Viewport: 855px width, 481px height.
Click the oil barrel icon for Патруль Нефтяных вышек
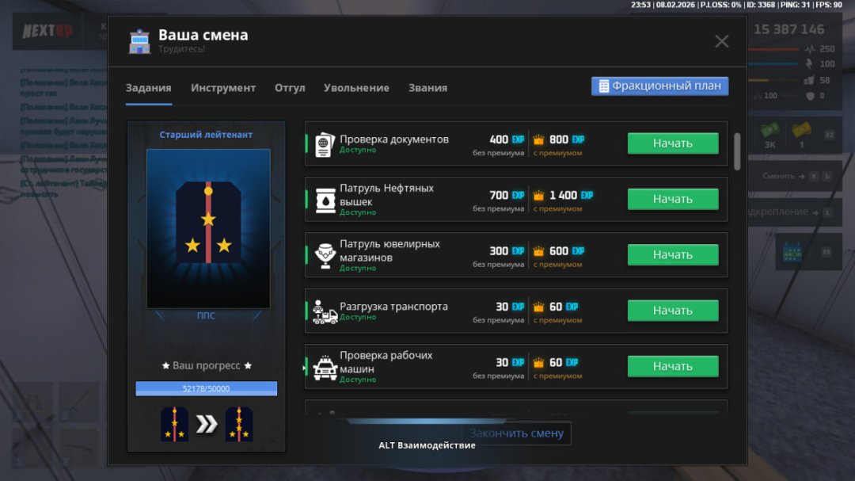[x=325, y=200]
